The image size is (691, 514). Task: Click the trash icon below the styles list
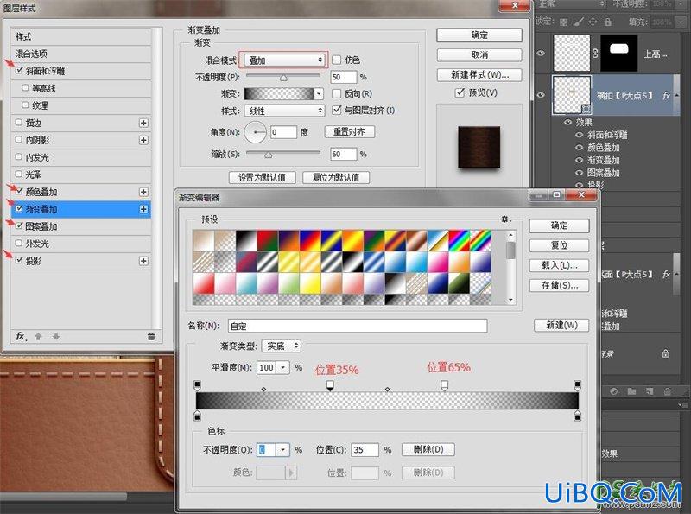tap(151, 336)
